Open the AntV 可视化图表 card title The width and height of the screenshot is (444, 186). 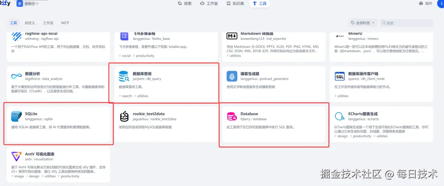(39, 154)
